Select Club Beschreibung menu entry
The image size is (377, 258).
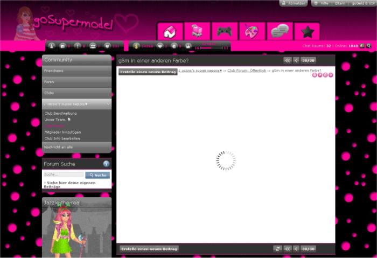(60, 113)
